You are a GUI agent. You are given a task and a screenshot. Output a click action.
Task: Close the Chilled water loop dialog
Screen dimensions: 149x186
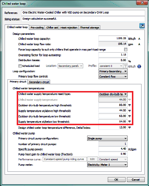(x=142, y=2)
